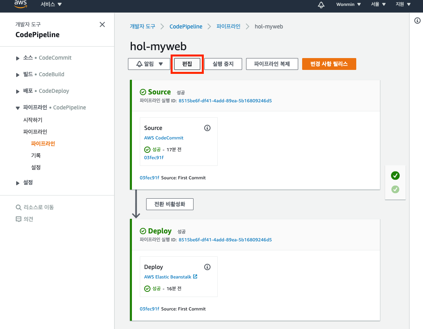
Task: Click the 의견 feedback link
Action: pyautogui.click(x=28, y=219)
